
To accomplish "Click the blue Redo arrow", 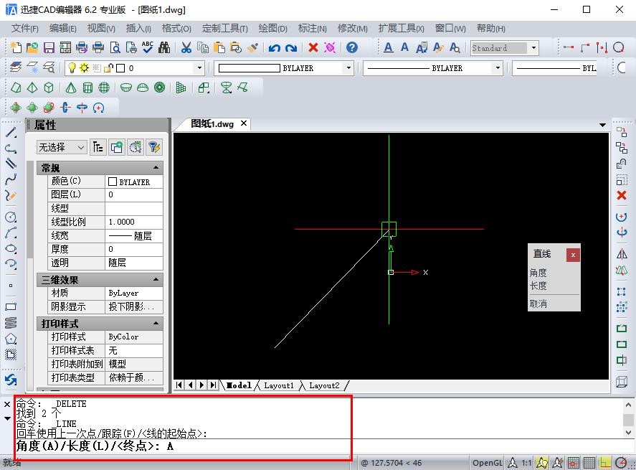I will [291, 48].
